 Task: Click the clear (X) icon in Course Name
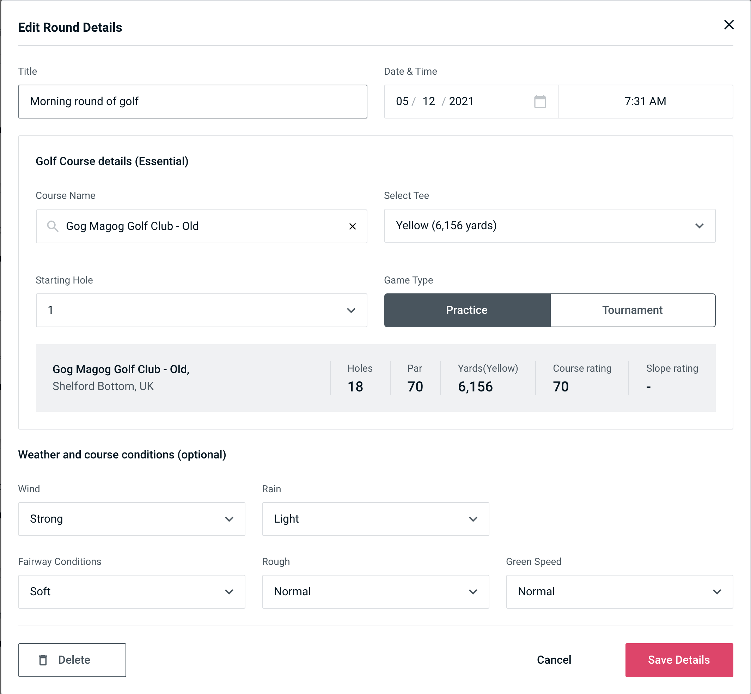pyautogui.click(x=353, y=226)
